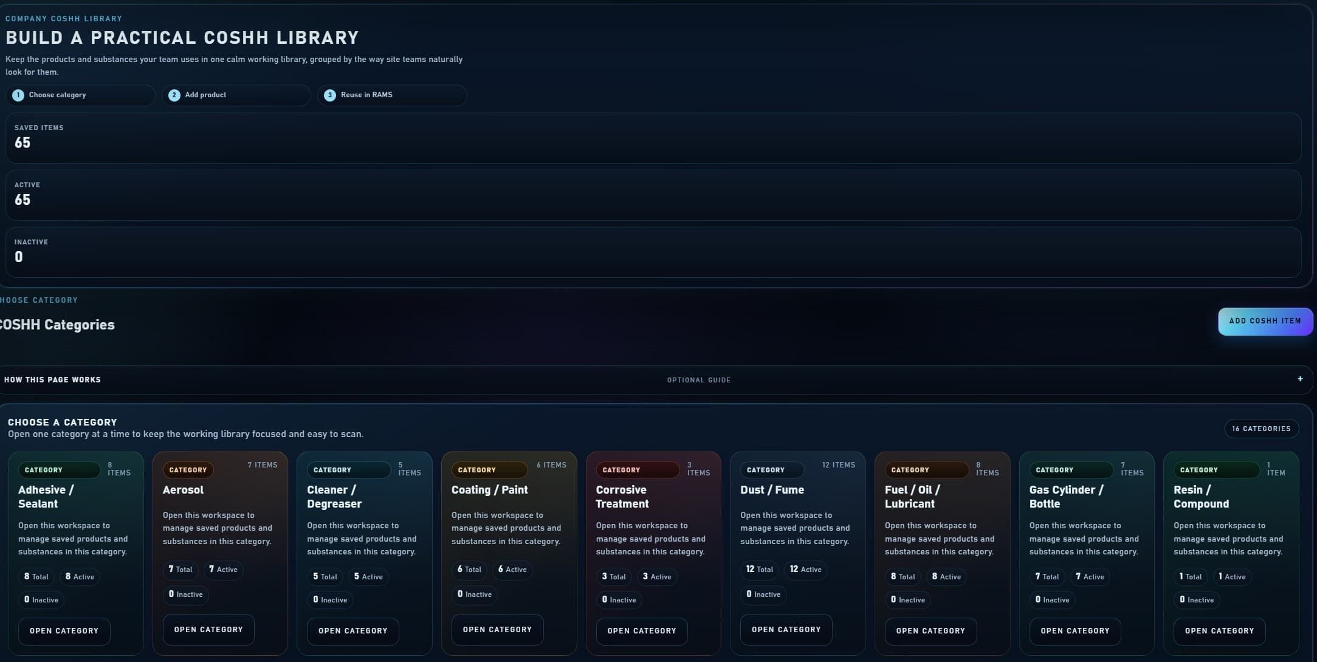Click the 12 Active chip on Dust / Fume
The height and width of the screenshot is (662, 1317).
(x=805, y=569)
